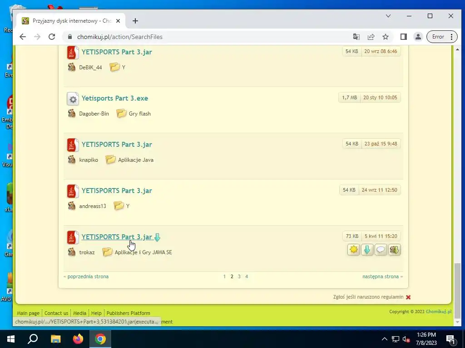Open Yetisports Part 3.exe file link
Viewport: 465px width, 348px height.
[115, 98]
